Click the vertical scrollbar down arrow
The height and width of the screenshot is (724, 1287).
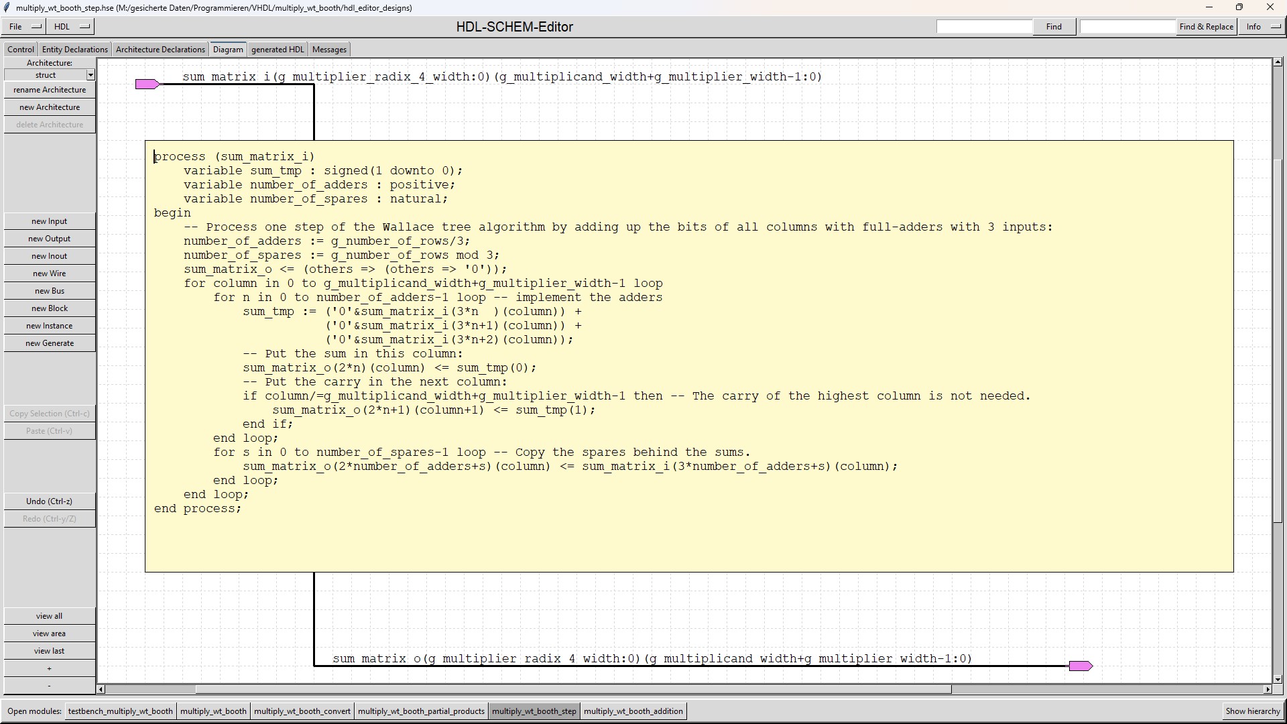point(1278,679)
